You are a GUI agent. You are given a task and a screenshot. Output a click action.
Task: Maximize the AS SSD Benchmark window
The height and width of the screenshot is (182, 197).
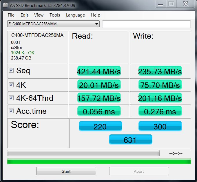click(x=171, y=4)
